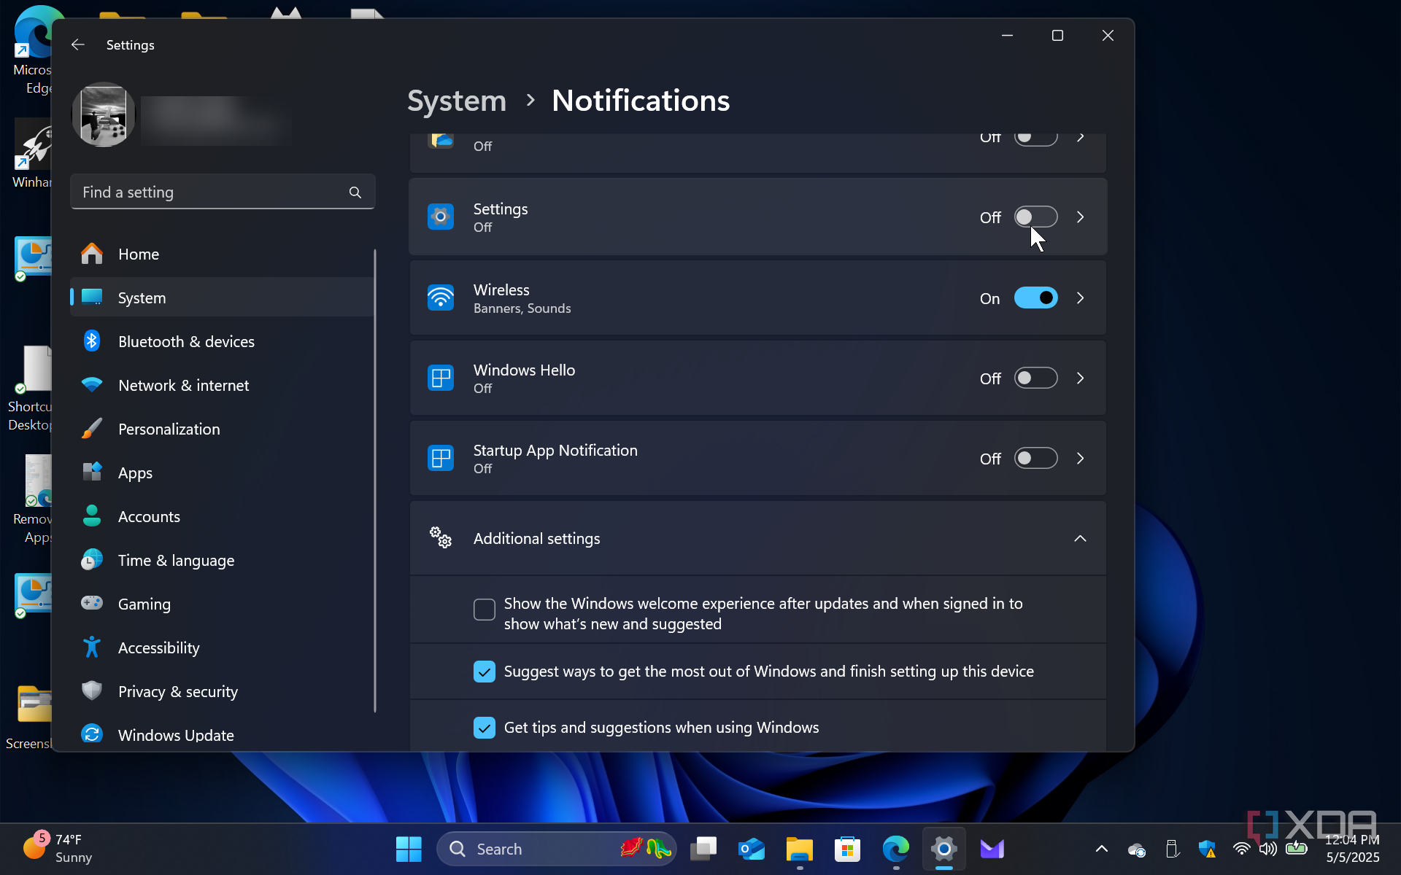Screen dimensions: 1401x875
Task: Click the Wi-Fi network tray icon
Action: tap(1241, 849)
